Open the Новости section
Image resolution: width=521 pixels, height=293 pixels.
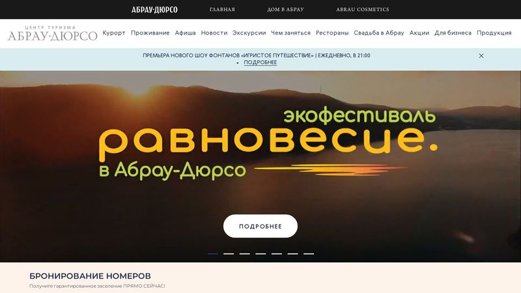[x=214, y=33]
